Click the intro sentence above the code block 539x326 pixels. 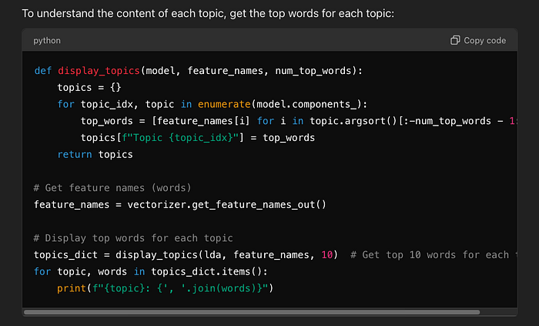pyautogui.click(x=208, y=13)
